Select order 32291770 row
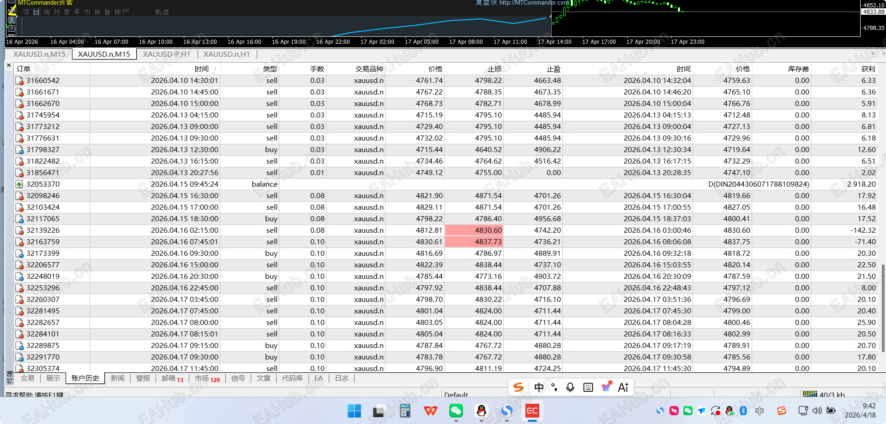Screen dimensions: 886x424 446,357
